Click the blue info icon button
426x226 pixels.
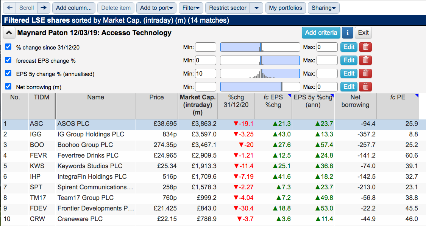[348, 33]
